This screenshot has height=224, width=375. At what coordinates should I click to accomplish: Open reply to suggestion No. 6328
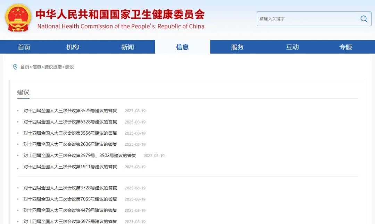(x=70, y=122)
